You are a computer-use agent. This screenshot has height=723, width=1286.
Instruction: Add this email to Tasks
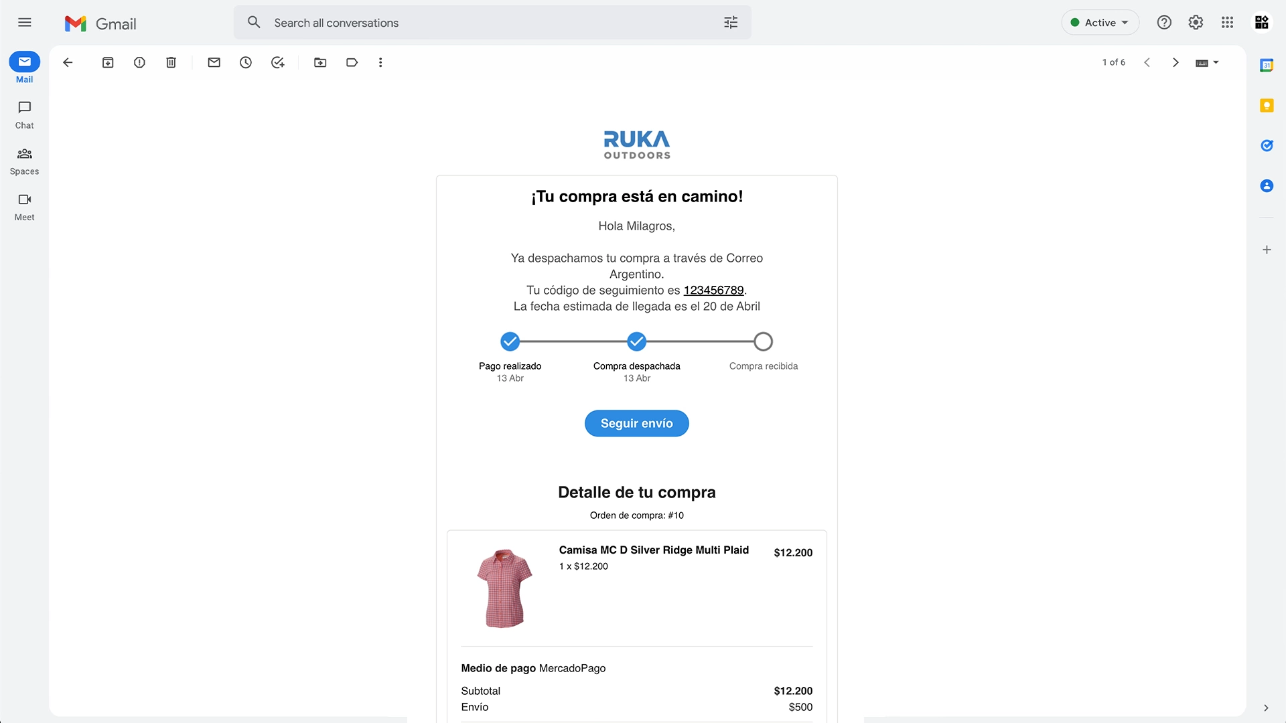point(277,62)
